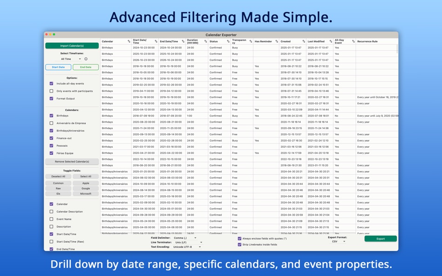Select the start date cell 2022-10-14 00:00
This screenshot has width=442, height=276.
click(x=144, y=159)
